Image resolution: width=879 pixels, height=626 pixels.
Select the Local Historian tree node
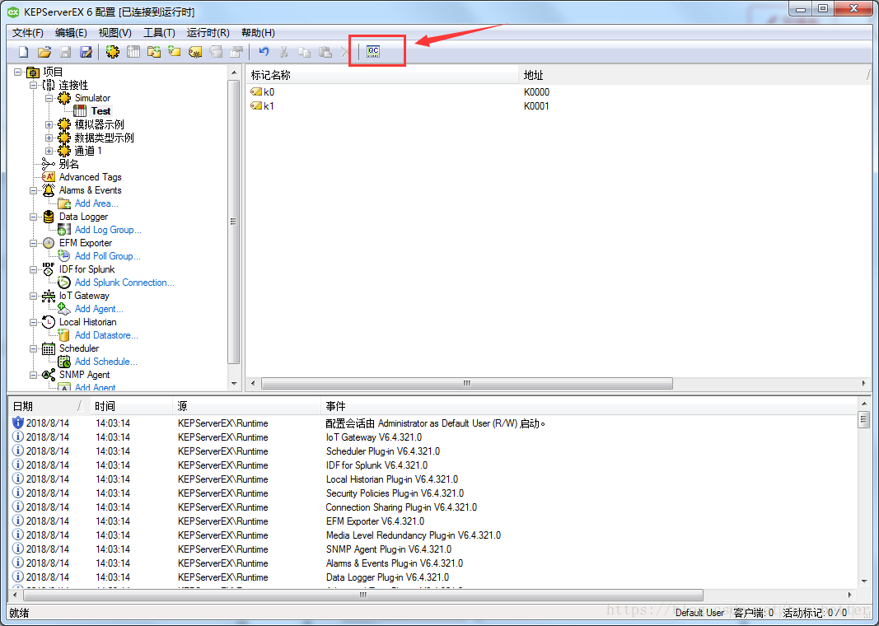pyautogui.click(x=88, y=322)
